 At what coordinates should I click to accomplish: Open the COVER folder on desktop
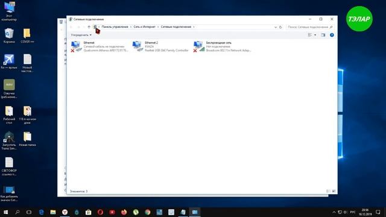tap(27, 36)
